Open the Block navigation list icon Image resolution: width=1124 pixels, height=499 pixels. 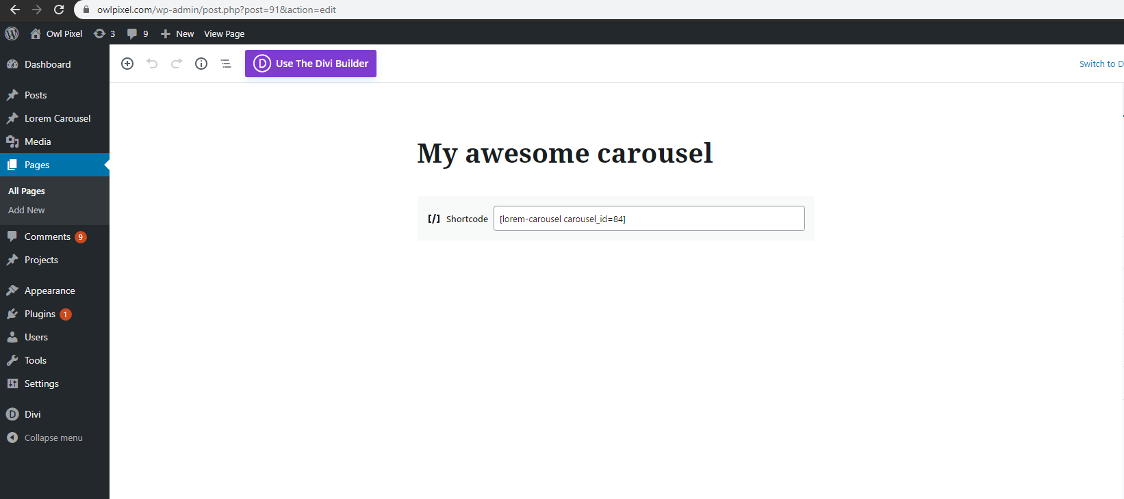coord(226,64)
